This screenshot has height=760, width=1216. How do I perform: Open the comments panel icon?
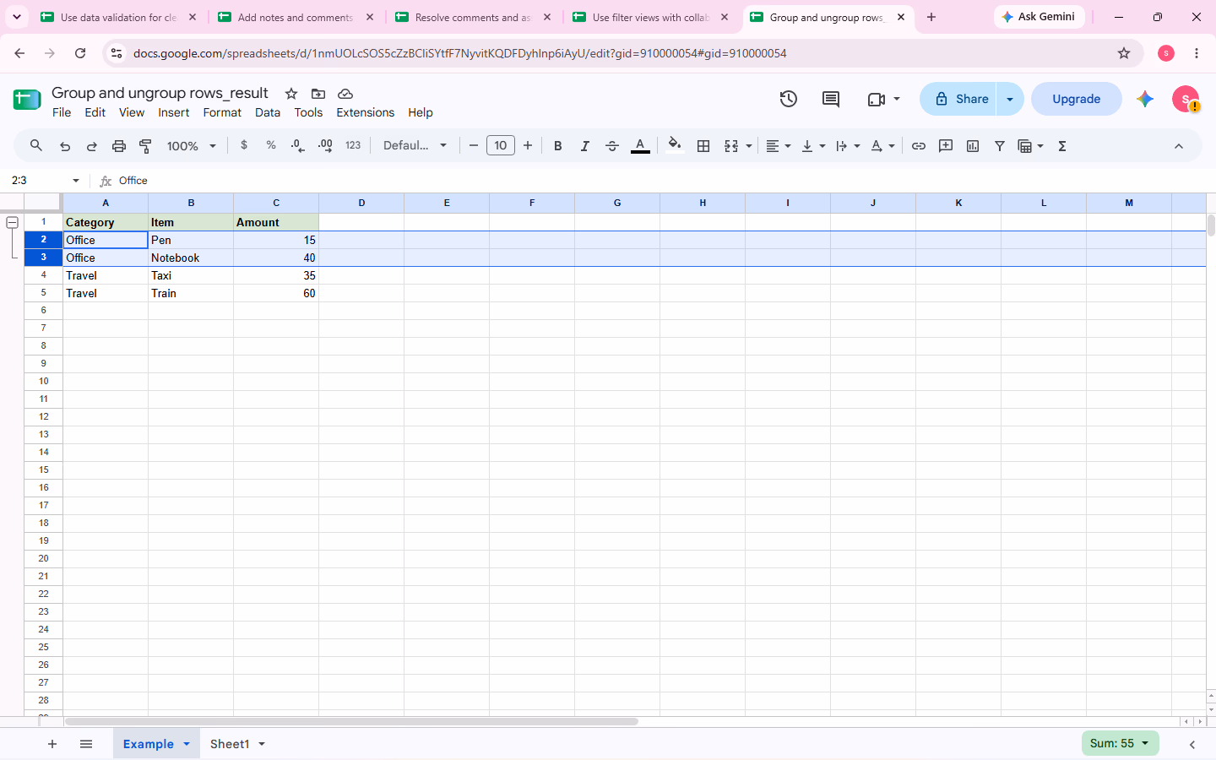[x=831, y=99]
